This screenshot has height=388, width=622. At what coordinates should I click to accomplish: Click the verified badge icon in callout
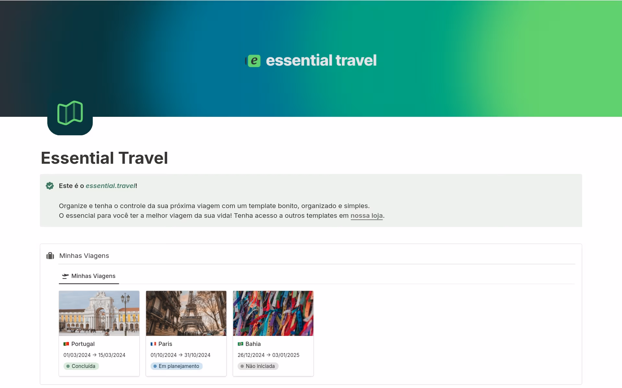pyautogui.click(x=50, y=186)
